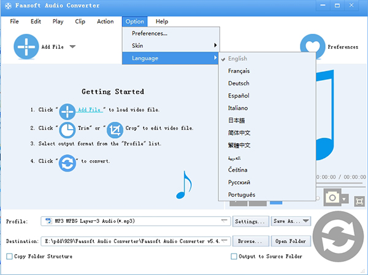Viewport: 368px width, 275px height.
Task: Click the Add File link in Getting Started
Action: tap(90, 110)
